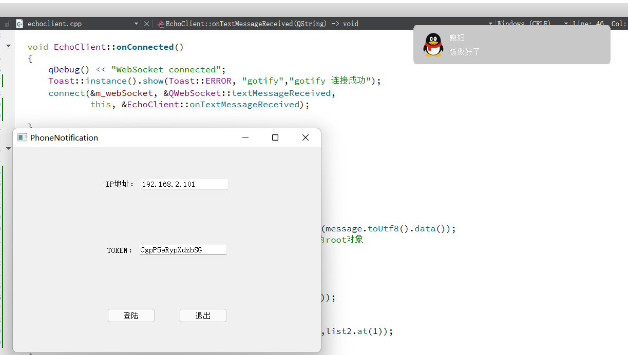Click the IP地址 label
This screenshot has width=628, height=355.
[x=120, y=184]
